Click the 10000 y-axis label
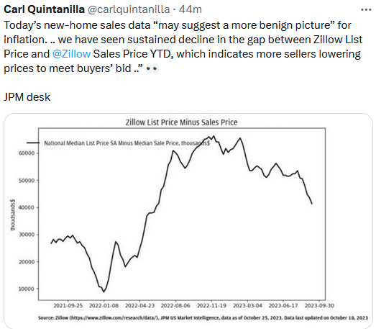The width and height of the screenshot is (376, 329). coord(27,289)
